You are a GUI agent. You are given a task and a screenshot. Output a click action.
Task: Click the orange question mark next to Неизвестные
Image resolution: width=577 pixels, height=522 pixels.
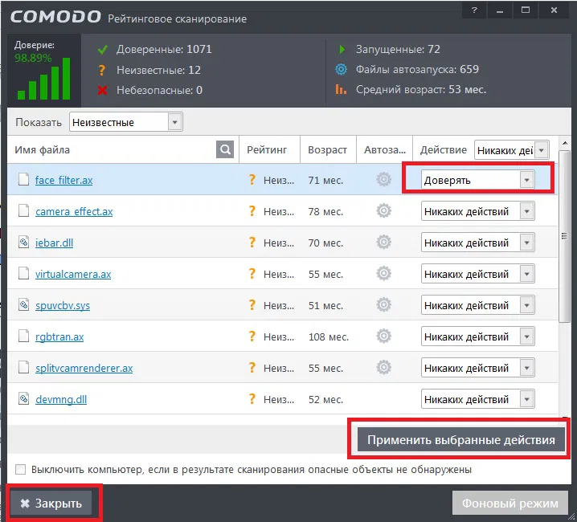click(102, 70)
